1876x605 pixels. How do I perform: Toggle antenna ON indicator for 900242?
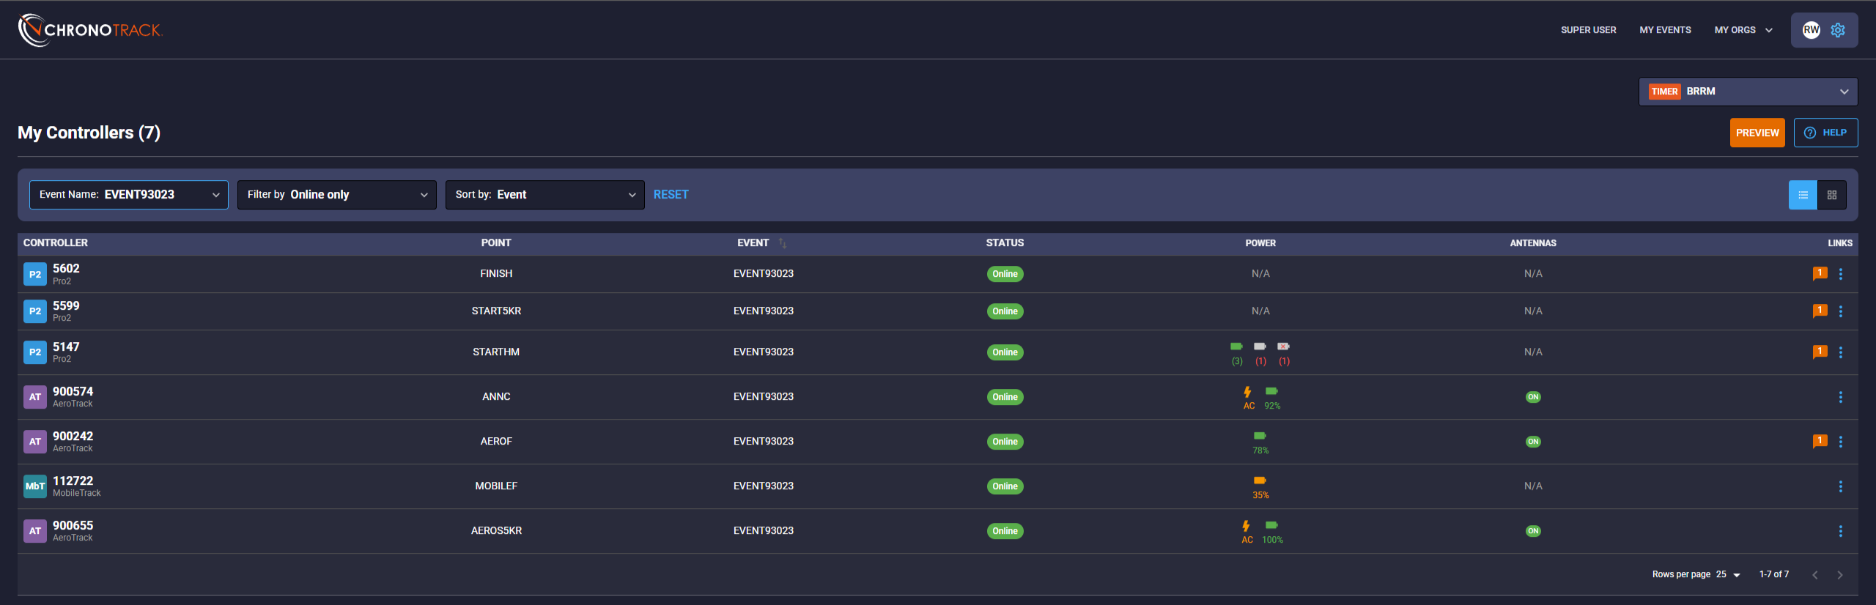pyautogui.click(x=1533, y=442)
